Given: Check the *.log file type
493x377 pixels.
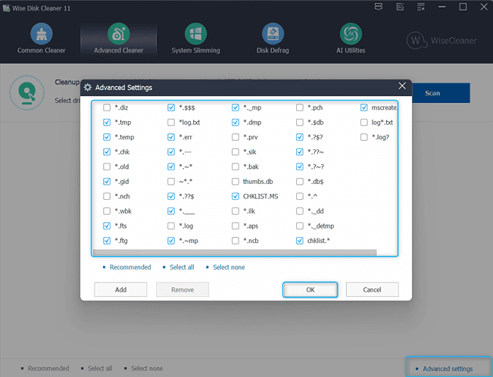Looking at the screenshot, I should pos(171,226).
